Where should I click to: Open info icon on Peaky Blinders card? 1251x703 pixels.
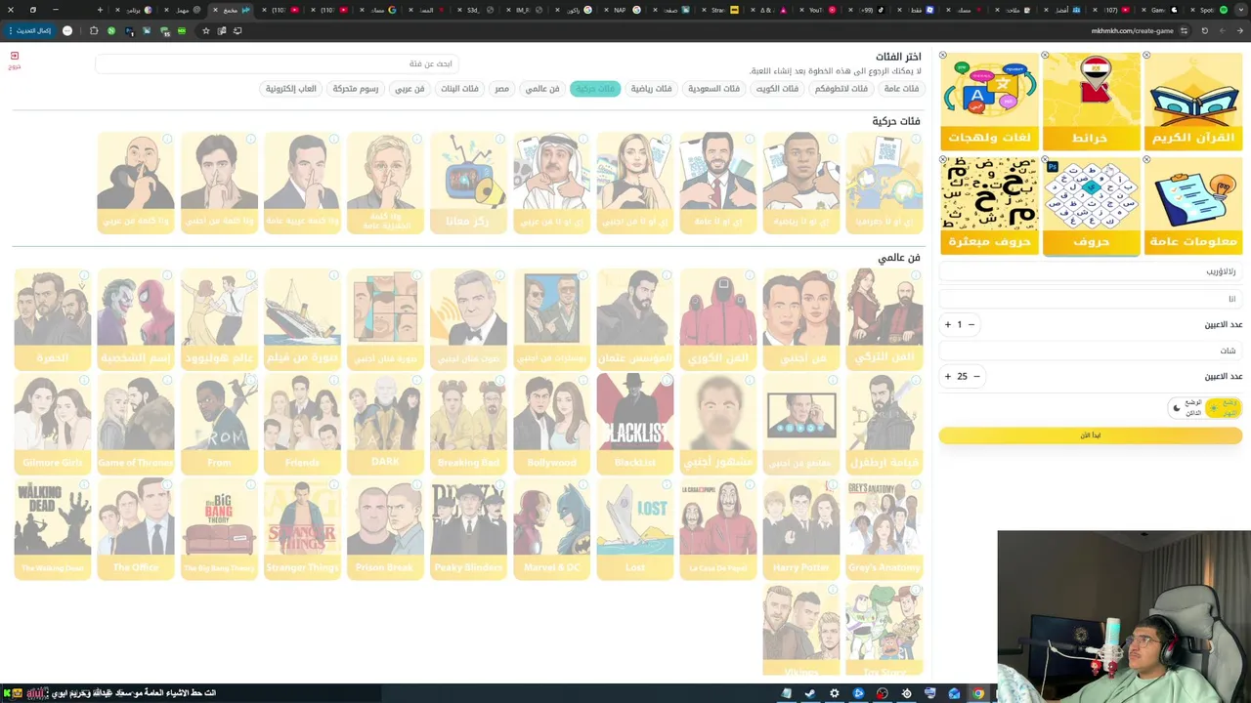point(500,484)
